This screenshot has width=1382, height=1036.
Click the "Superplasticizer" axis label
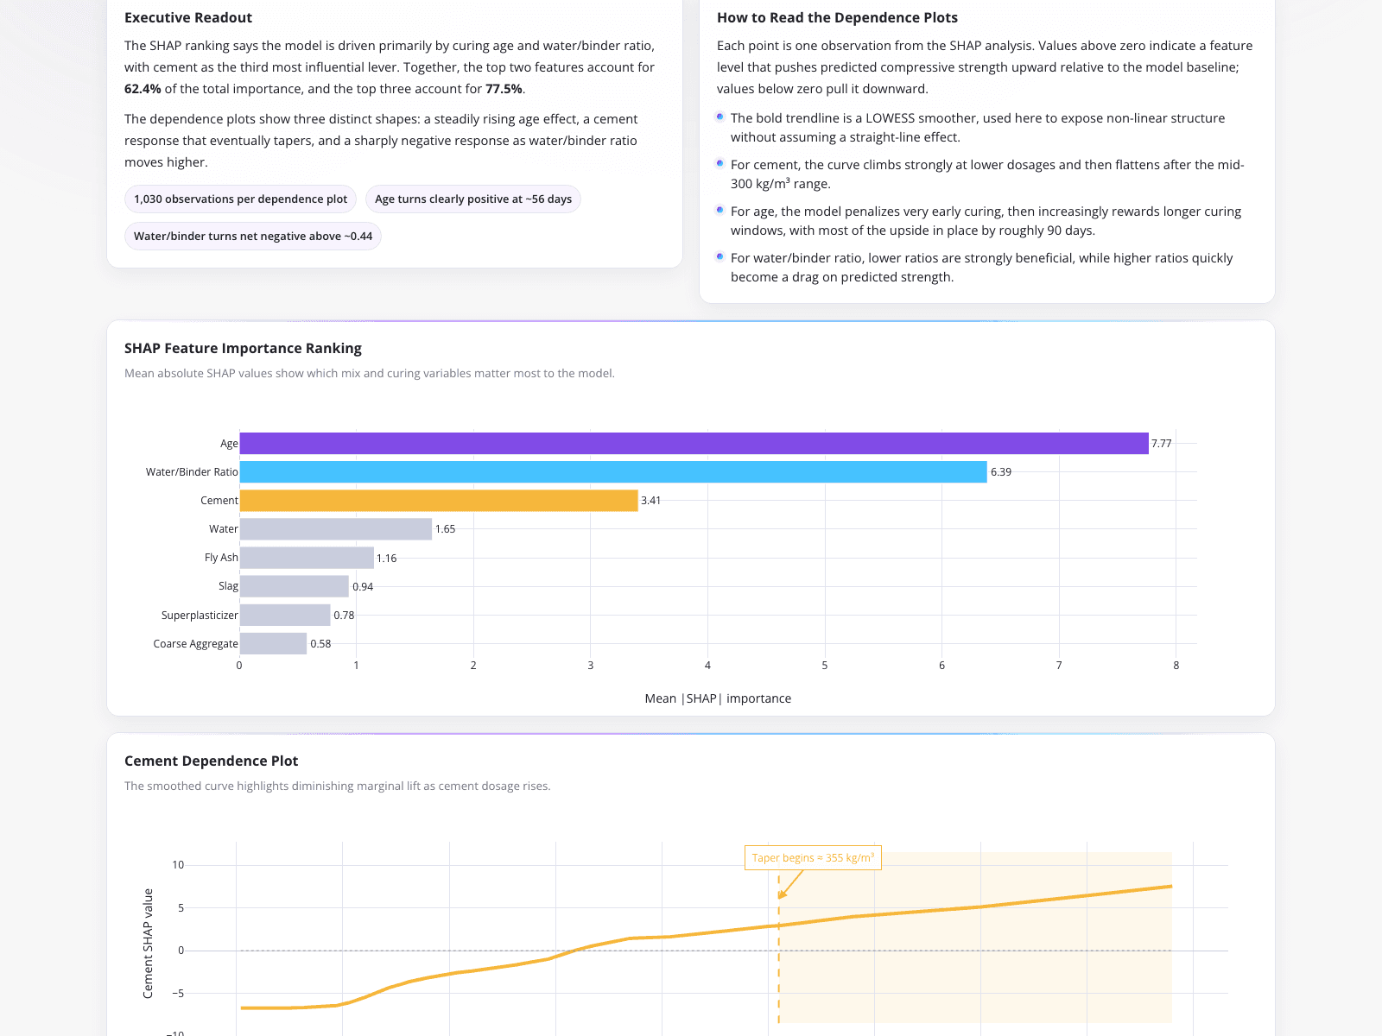pyautogui.click(x=200, y=616)
